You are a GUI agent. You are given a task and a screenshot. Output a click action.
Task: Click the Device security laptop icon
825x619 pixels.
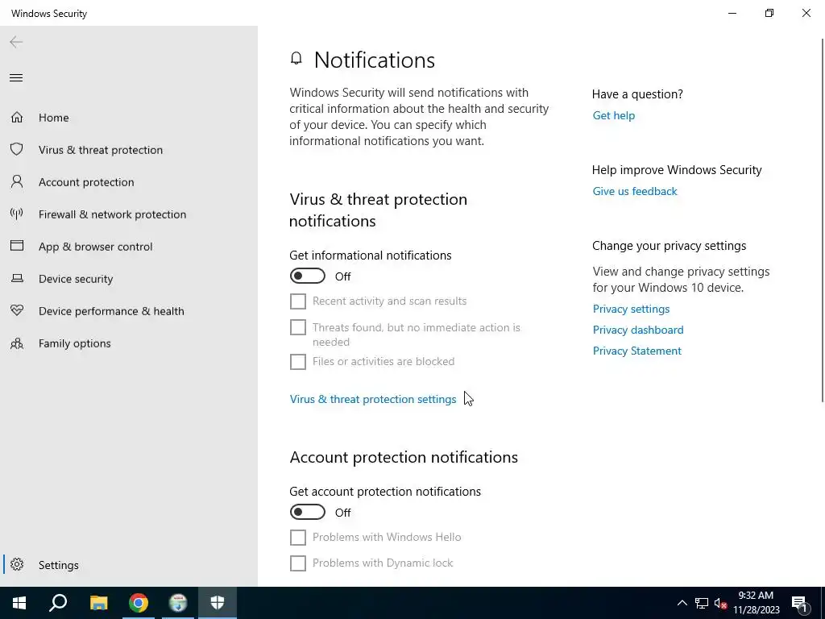(x=17, y=278)
